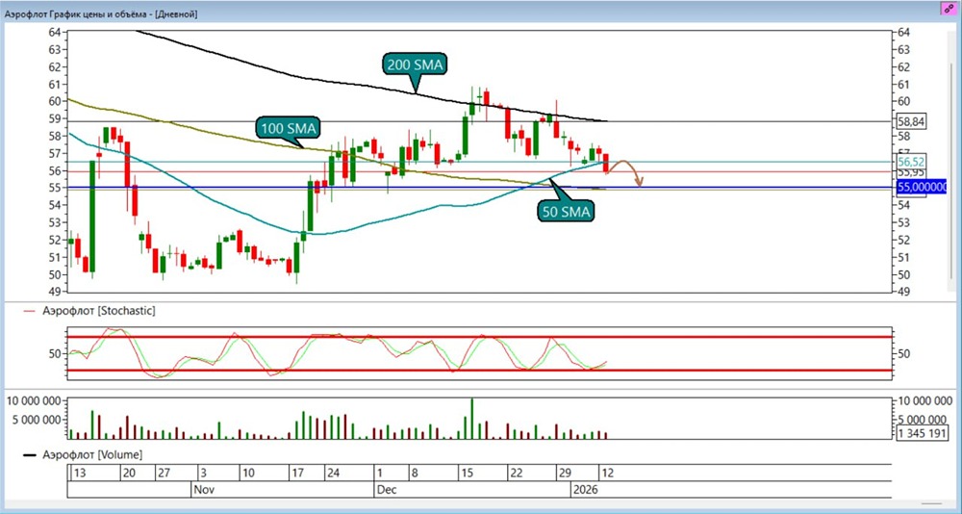Viewport: 962px width, 514px height.
Task: Click the 'Dec' month label on time axis
Action: (385, 490)
